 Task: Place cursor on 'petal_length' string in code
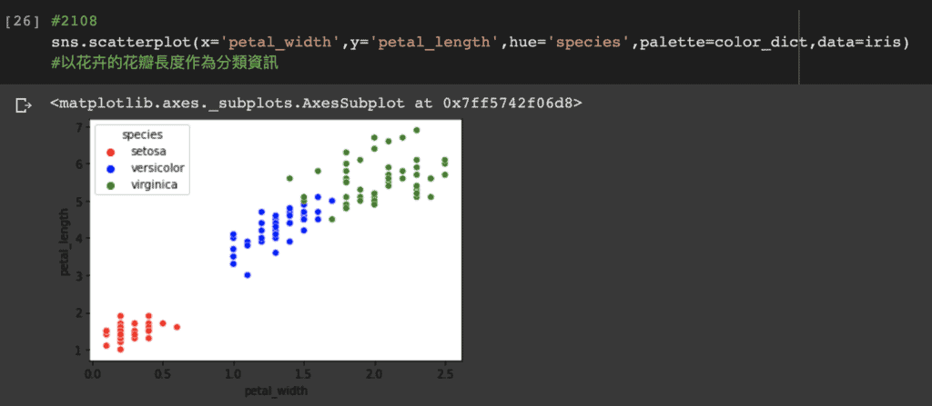(x=432, y=43)
